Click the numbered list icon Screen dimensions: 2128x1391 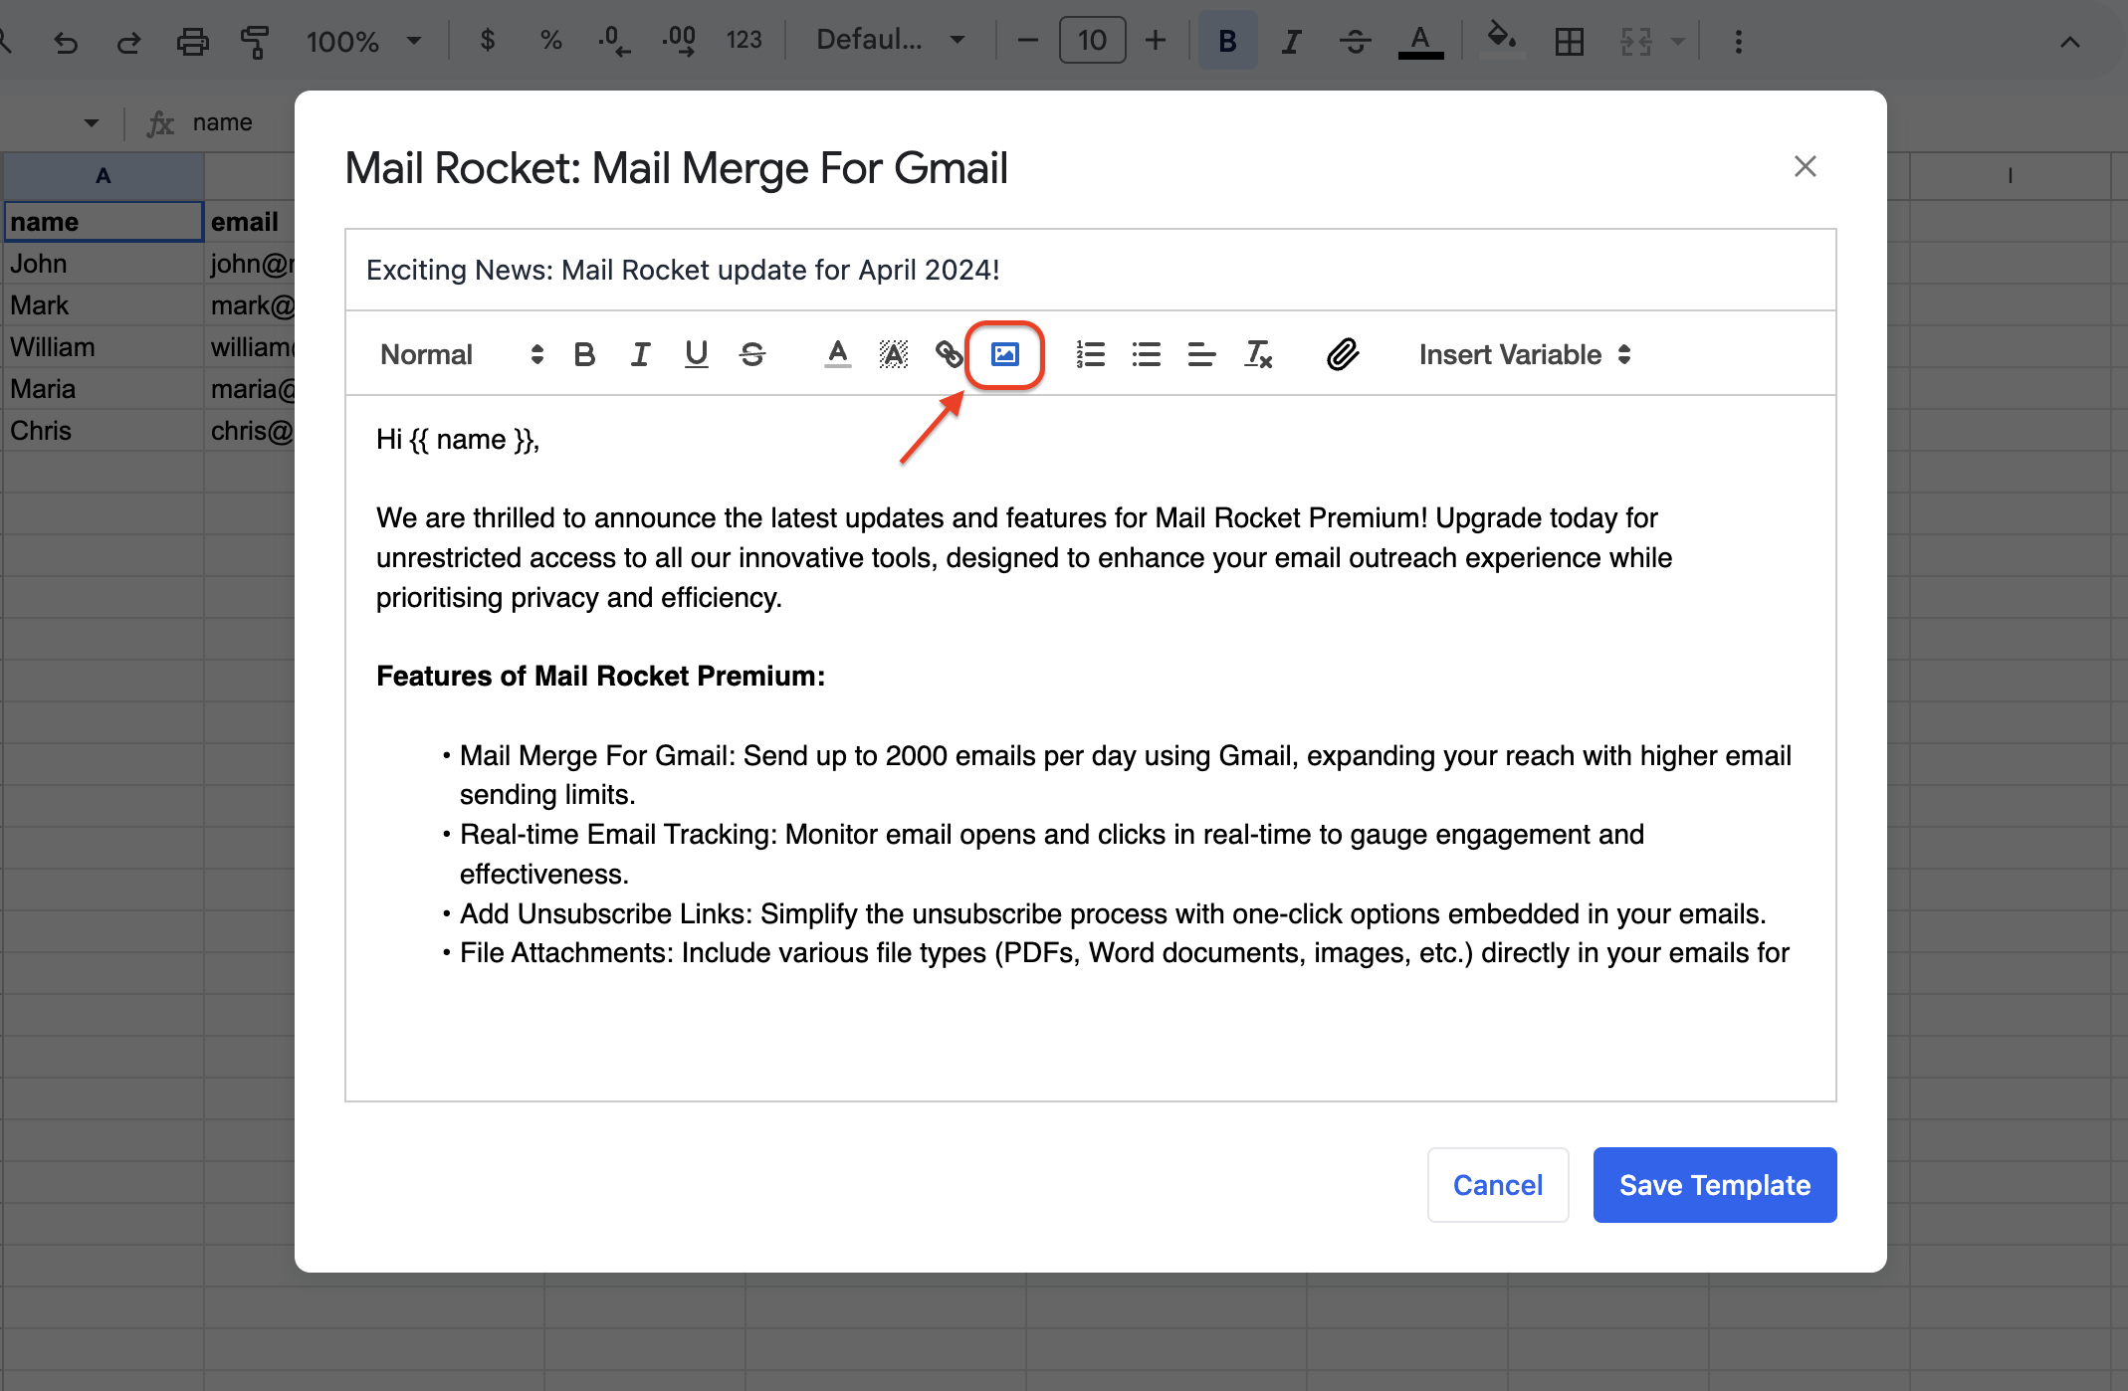coord(1090,354)
